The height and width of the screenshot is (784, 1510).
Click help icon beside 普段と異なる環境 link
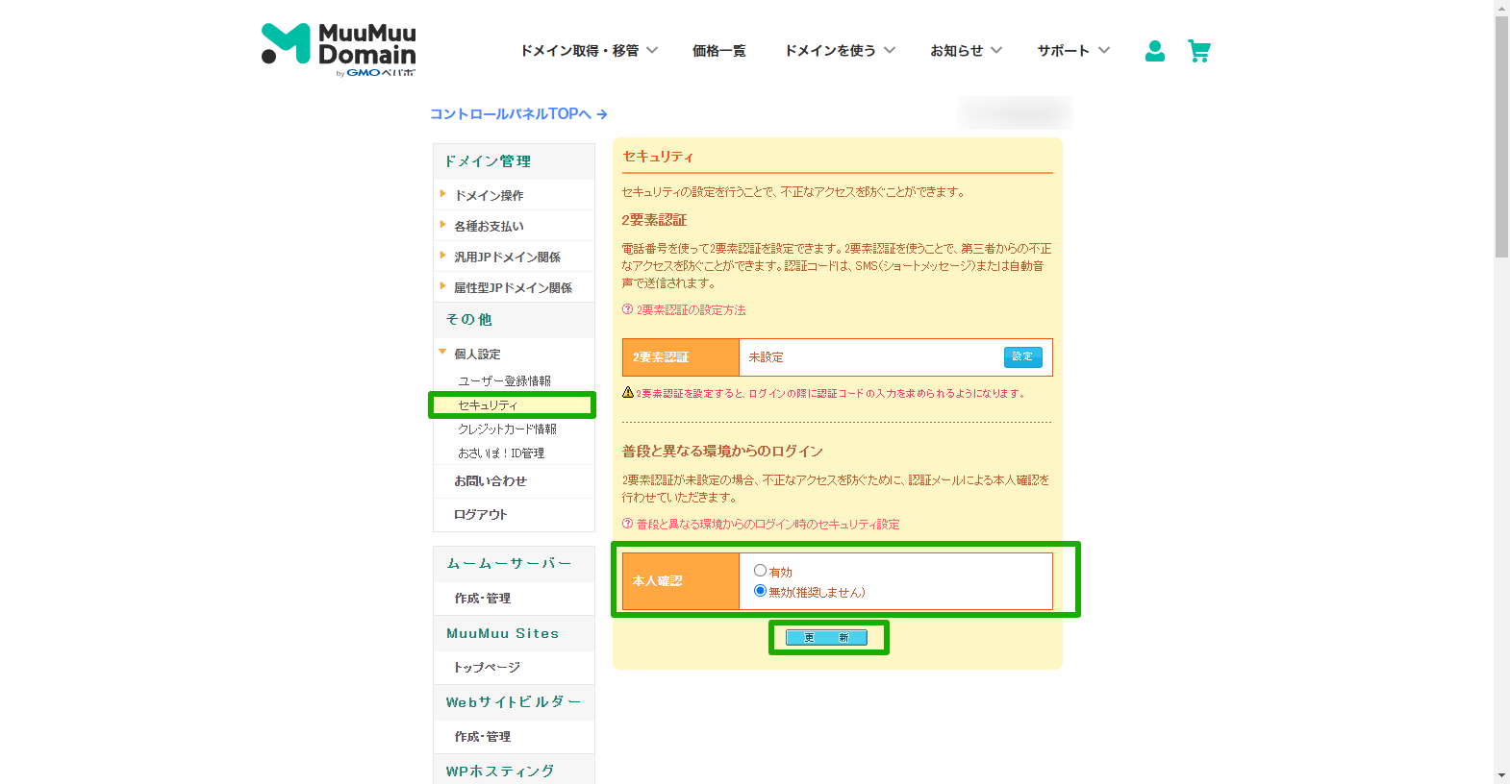coord(627,524)
